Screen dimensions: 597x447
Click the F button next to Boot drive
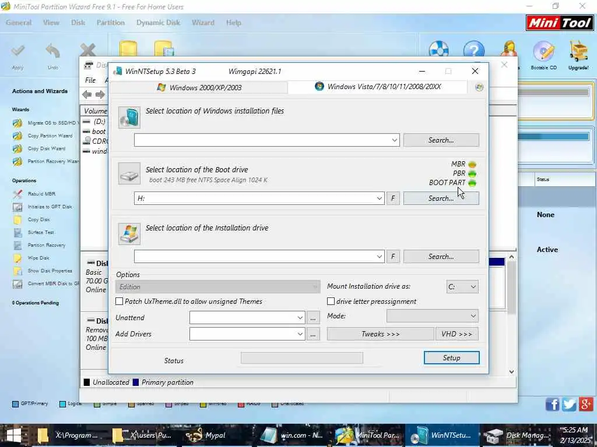click(393, 198)
